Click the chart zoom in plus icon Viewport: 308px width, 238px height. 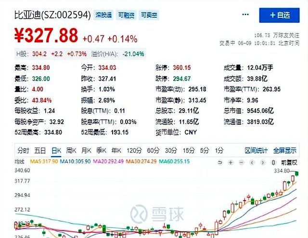click(x=231, y=163)
